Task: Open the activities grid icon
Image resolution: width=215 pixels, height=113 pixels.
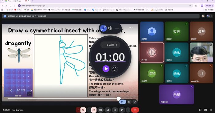Action: coord(211,110)
